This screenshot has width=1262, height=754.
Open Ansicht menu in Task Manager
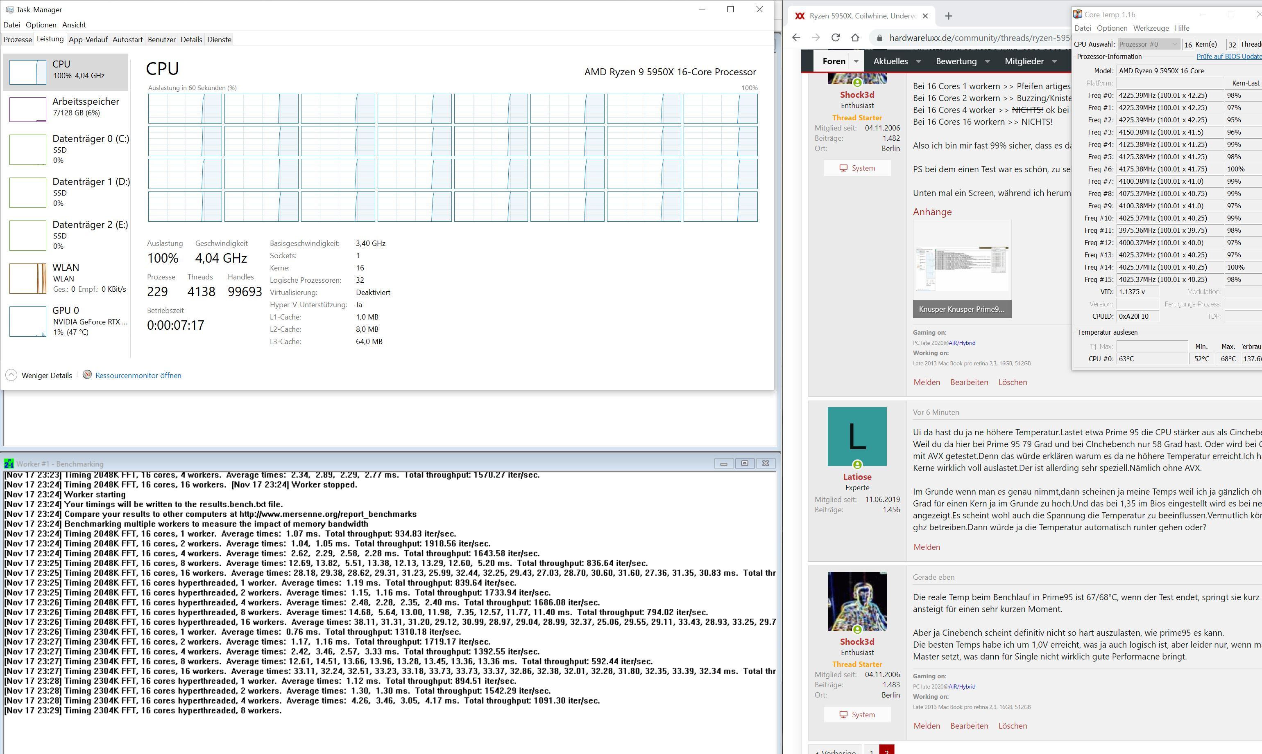tap(74, 25)
